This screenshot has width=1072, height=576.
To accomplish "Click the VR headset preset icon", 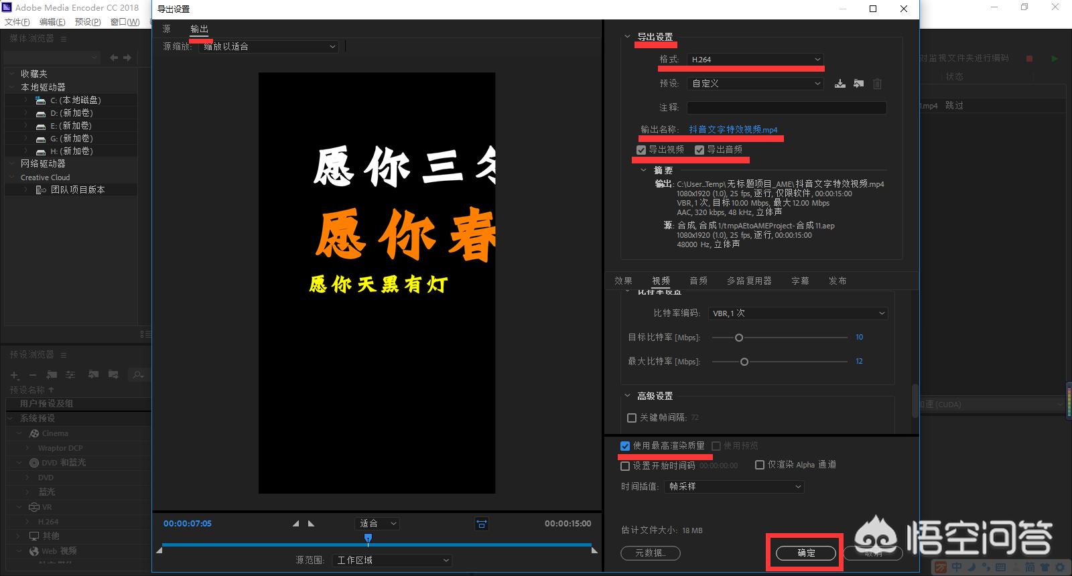I will [x=34, y=507].
